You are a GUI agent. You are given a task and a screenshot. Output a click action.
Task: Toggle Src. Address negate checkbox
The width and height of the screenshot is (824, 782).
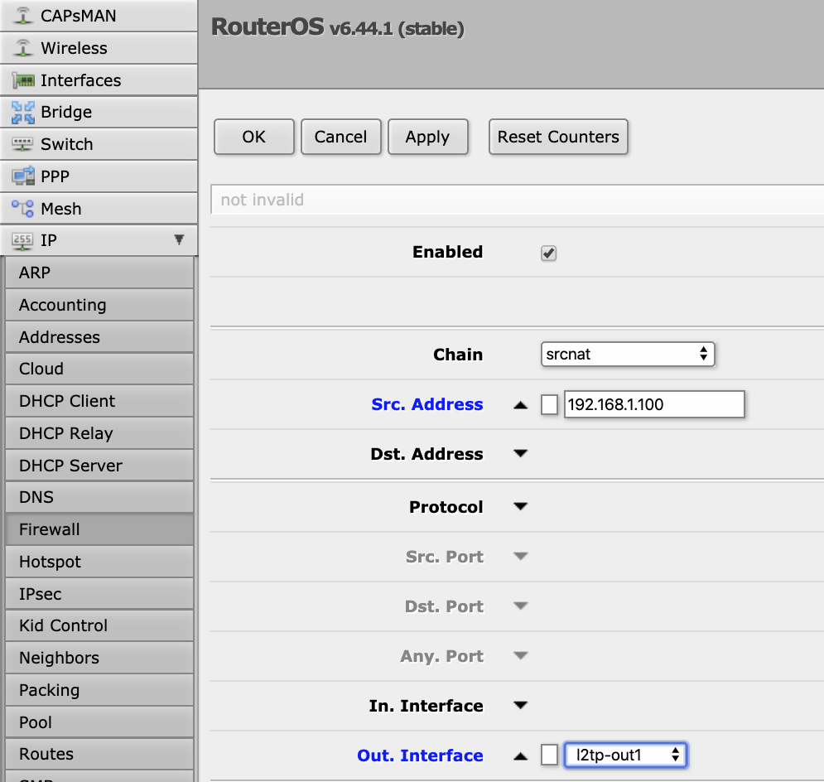pos(549,404)
